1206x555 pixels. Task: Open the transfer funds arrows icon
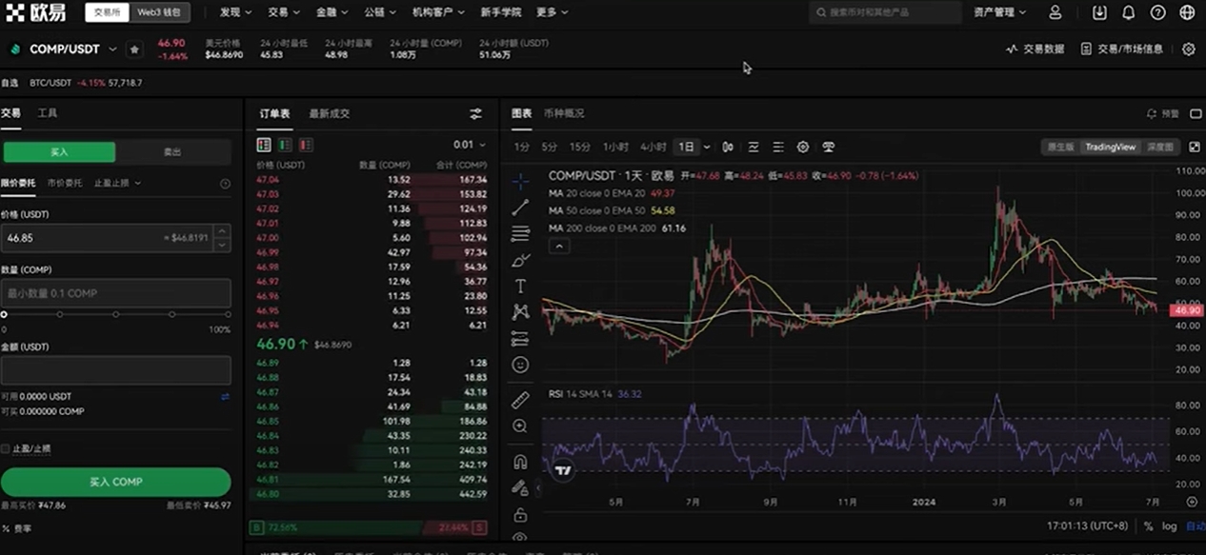click(x=226, y=396)
